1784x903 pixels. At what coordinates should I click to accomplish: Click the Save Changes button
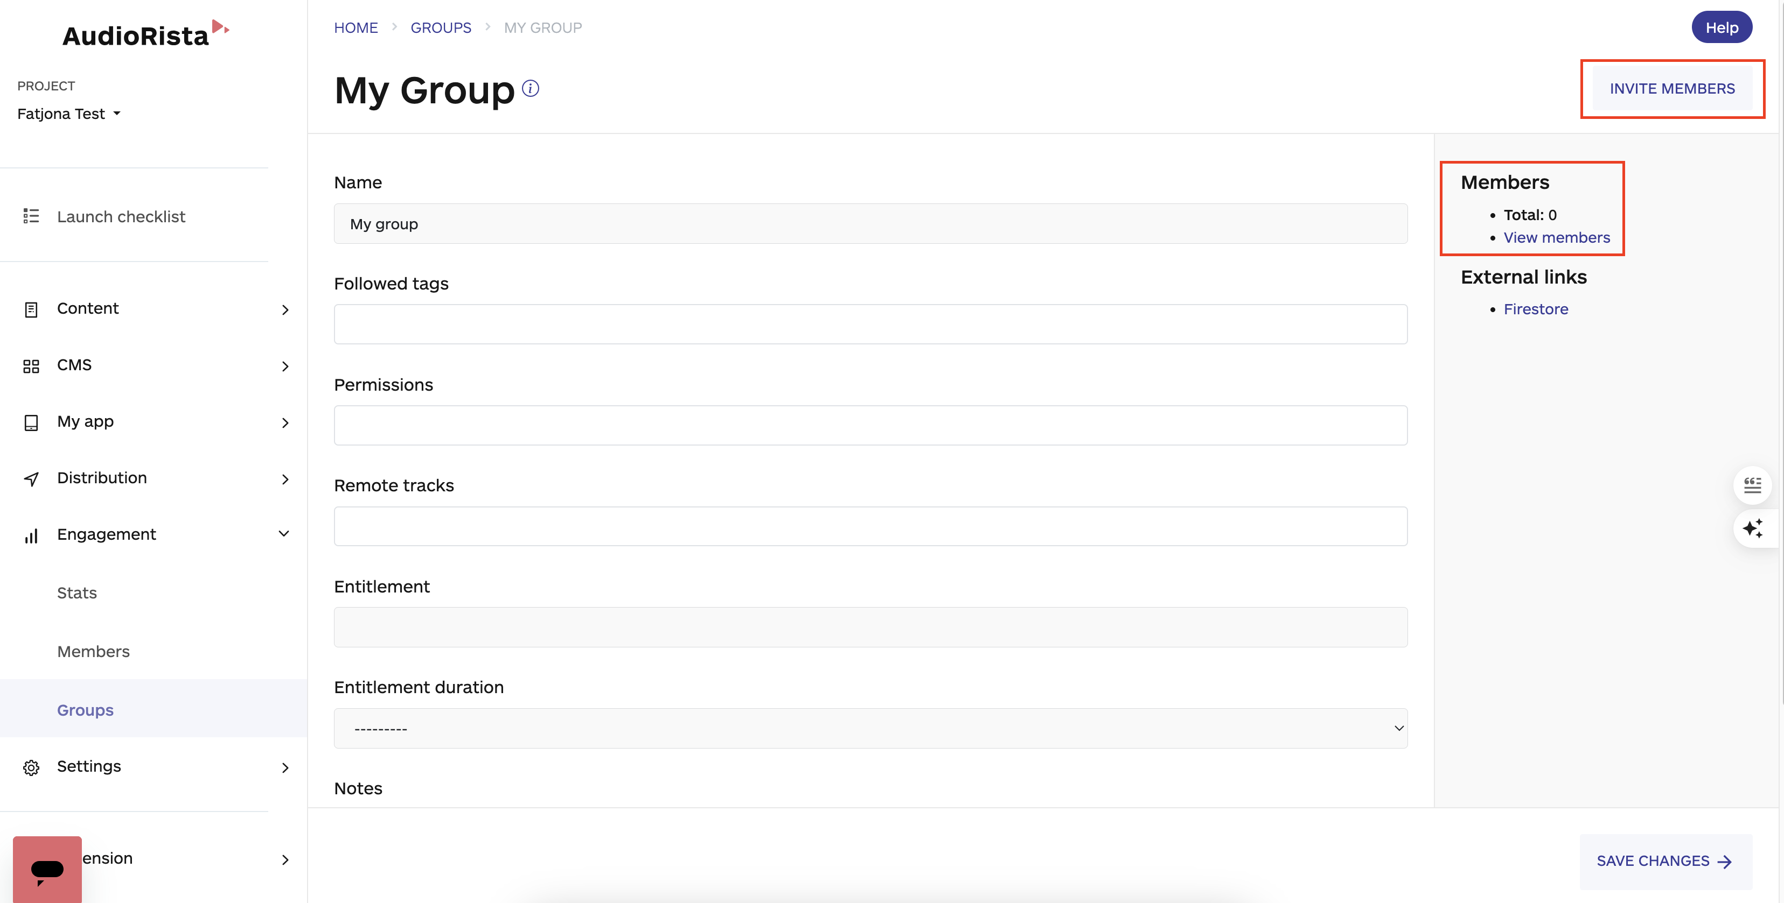(1665, 861)
